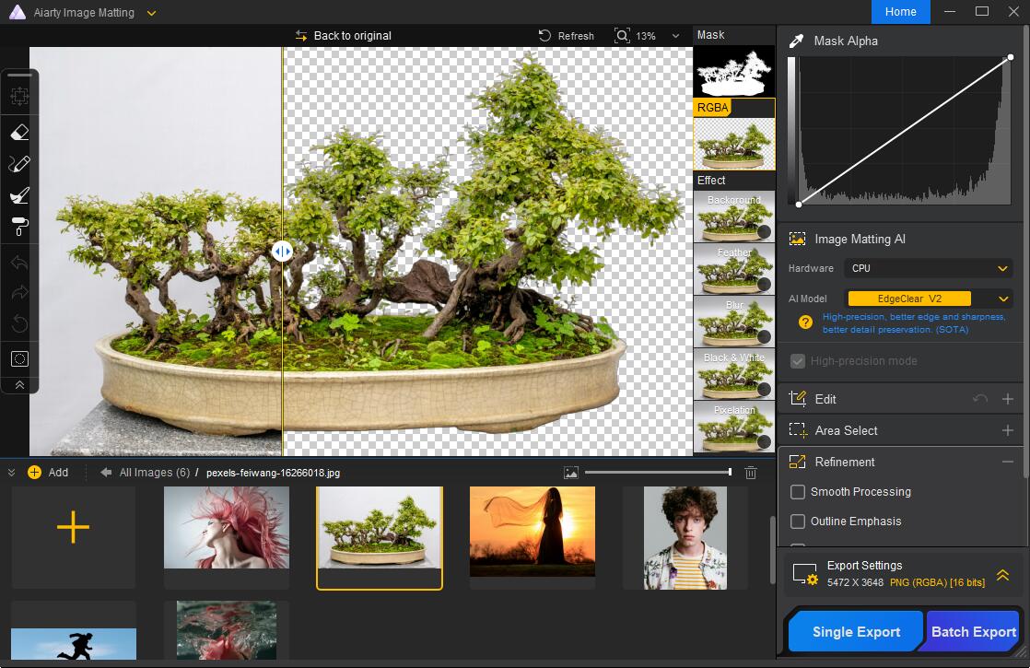
Task: Delete image using the trash icon
Action: (751, 473)
